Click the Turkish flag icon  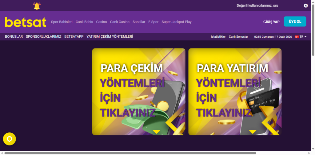(x=297, y=37)
